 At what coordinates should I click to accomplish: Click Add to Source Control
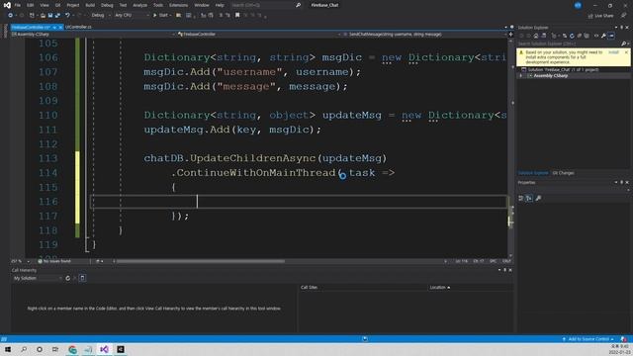[x=588, y=339]
